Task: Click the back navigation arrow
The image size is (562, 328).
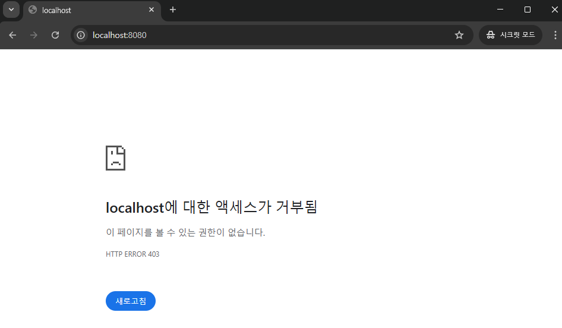Action: click(x=12, y=35)
